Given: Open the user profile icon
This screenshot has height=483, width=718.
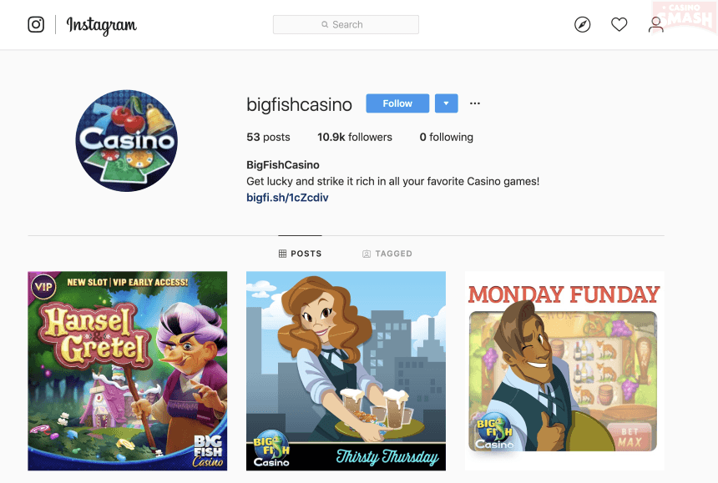Looking at the screenshot, I should point(655,25).
